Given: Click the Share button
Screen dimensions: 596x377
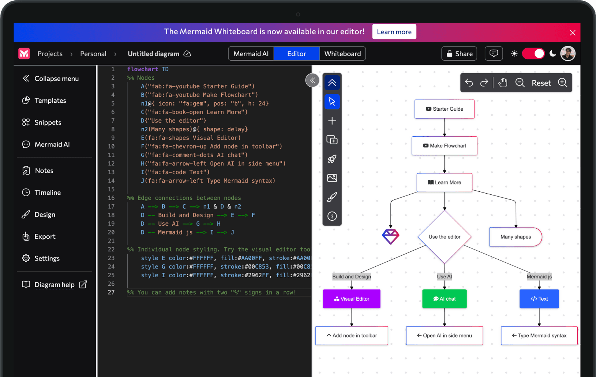Looking at the screenshot, I should click(460, 54).
